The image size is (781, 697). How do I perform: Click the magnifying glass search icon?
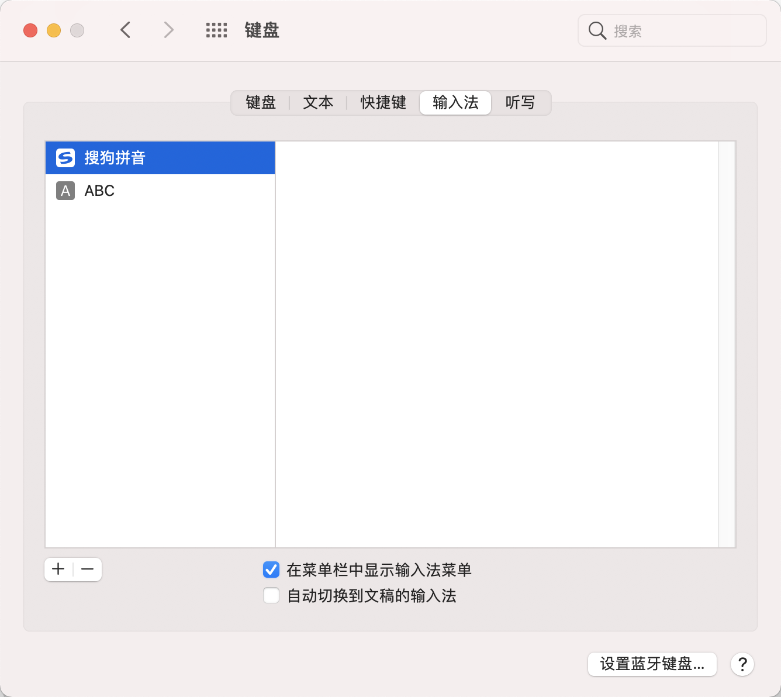tap(597, 31)
